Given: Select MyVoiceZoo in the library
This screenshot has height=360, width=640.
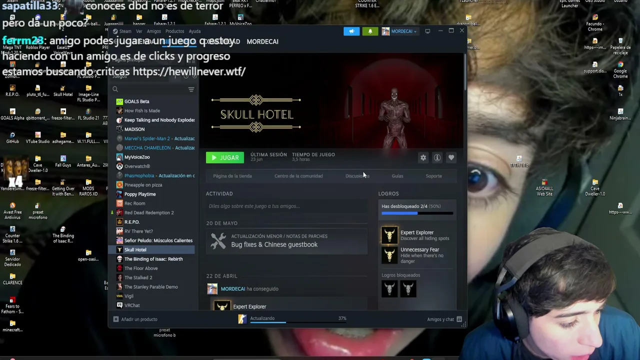Looking at the screenshot, I should coord(155,157).
